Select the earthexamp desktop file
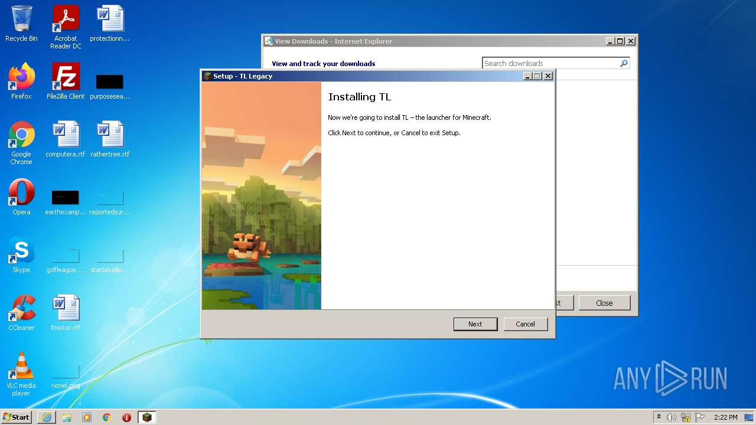Image resolution: width=756 pixels, height=425 pixels. pos(66,202)
